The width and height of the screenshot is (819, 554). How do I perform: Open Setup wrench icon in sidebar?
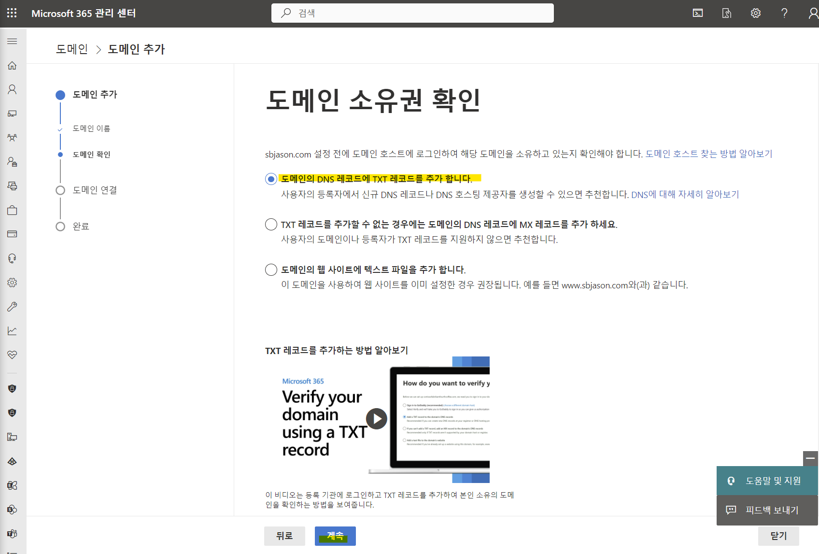(12, 307)
